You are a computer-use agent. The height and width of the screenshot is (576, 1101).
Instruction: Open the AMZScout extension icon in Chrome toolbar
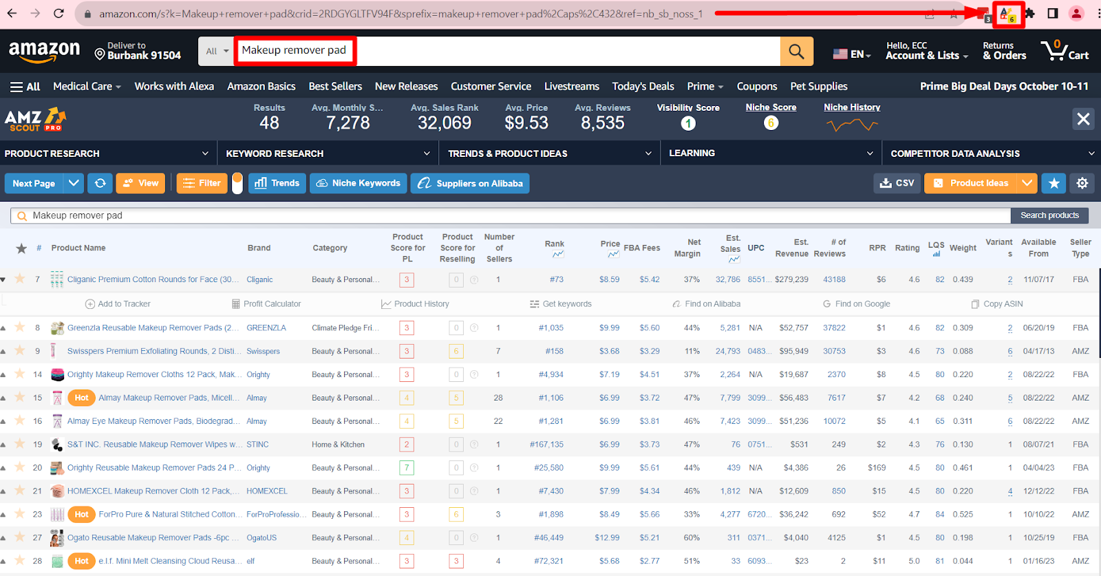point(1008,14)
